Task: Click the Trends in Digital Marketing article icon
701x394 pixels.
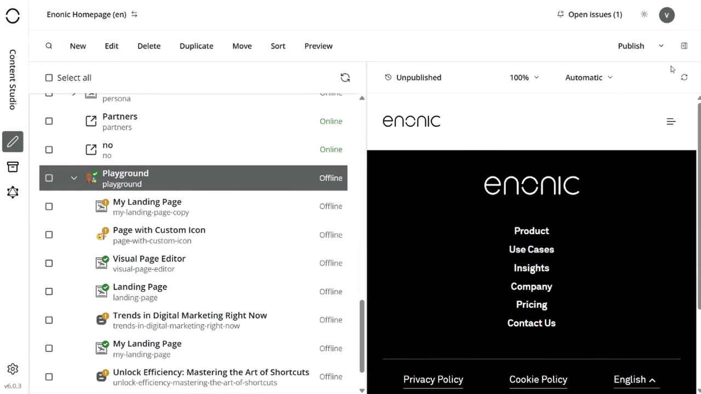Action: pos(102,320)
